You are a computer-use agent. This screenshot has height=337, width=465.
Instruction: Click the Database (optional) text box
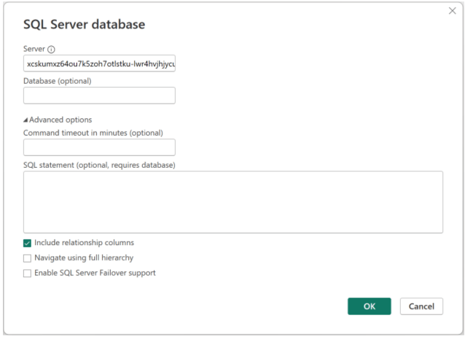[x=99, y=96]
